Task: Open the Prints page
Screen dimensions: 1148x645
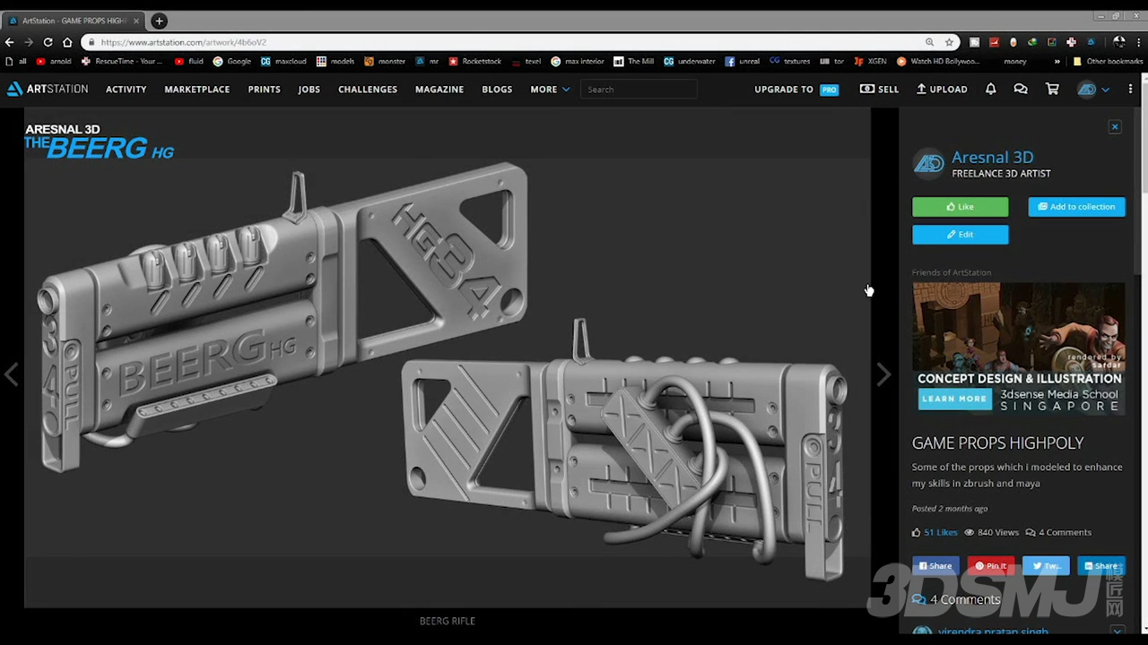Action: coord(264,90)
